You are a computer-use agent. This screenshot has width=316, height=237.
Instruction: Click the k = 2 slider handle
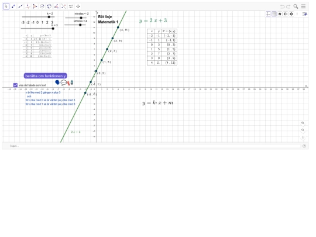49,17
